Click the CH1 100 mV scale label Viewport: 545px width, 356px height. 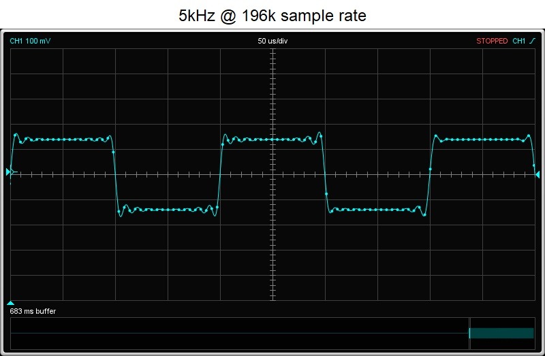click(30, 41)
